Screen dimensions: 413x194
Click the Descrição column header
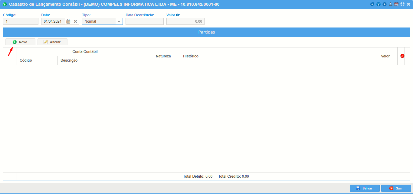pos(105,60)
